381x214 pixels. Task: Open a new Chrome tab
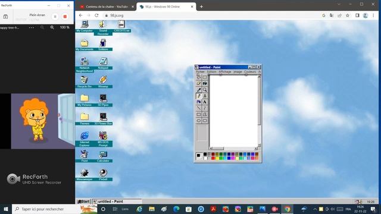click(x=201, y=7)
